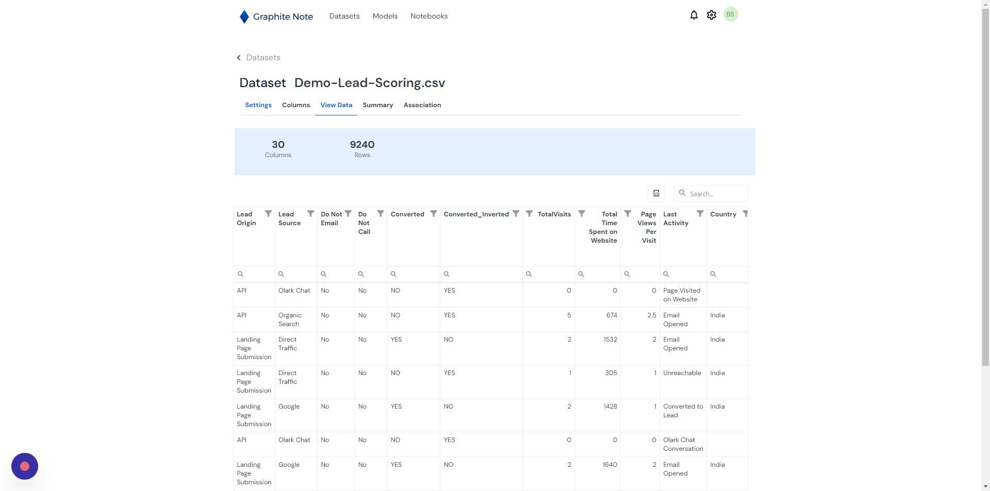Click the Graphite Note diamond logo
The height and width of the screenshot is (491, 990).
pos(244,16)
